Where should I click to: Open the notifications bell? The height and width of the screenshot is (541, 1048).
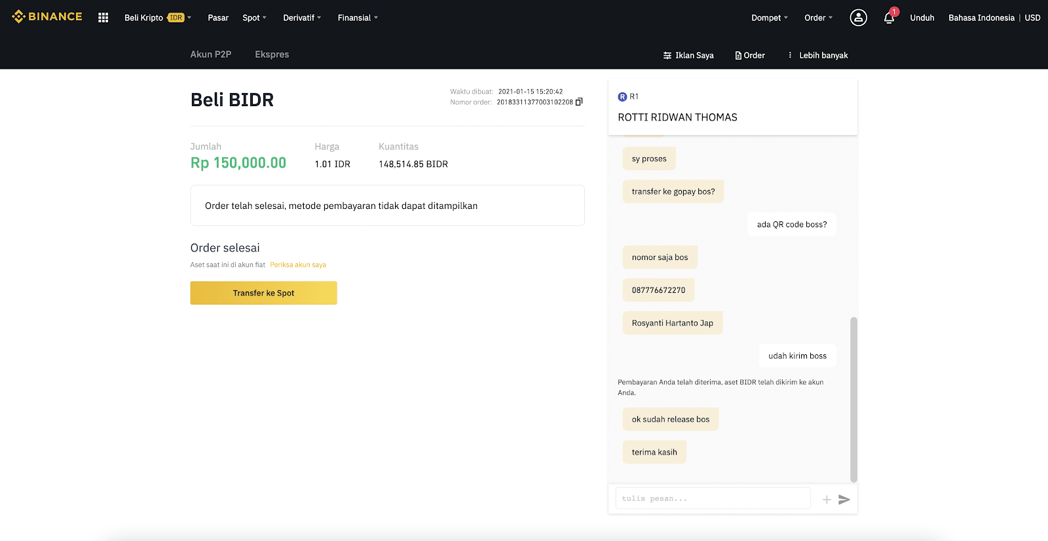tap(889, 18)
